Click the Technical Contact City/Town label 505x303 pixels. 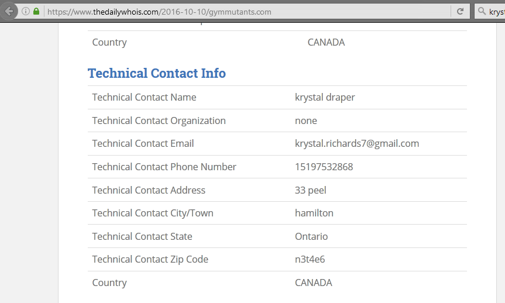153,213
